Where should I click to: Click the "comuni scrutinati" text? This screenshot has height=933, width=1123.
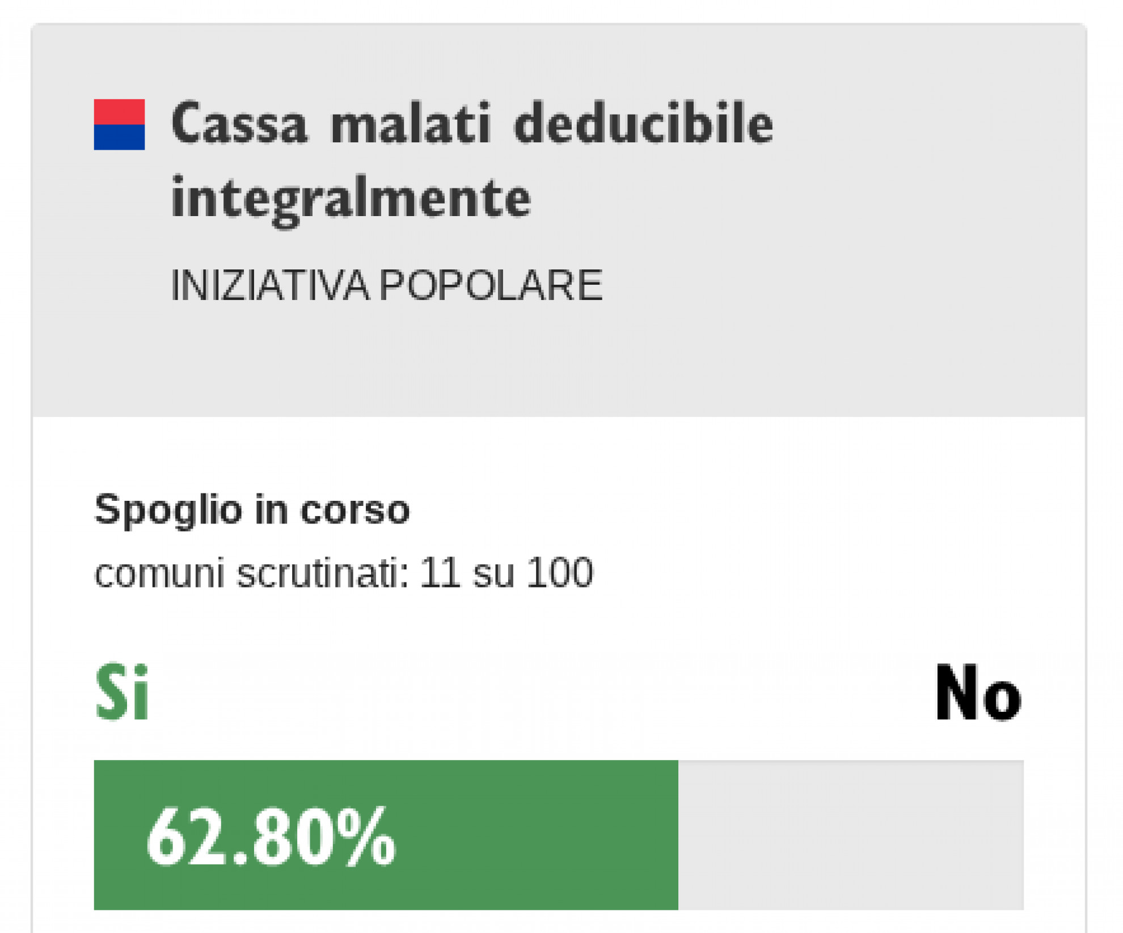click(251, 573)
